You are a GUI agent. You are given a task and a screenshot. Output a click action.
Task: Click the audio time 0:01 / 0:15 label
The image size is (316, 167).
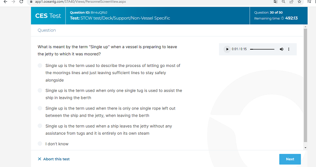(239, 49)
